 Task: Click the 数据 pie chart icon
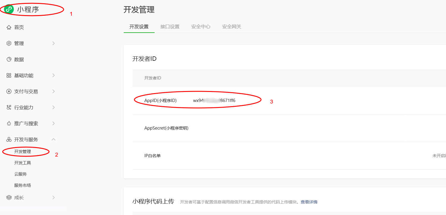(x=9, y=59)
